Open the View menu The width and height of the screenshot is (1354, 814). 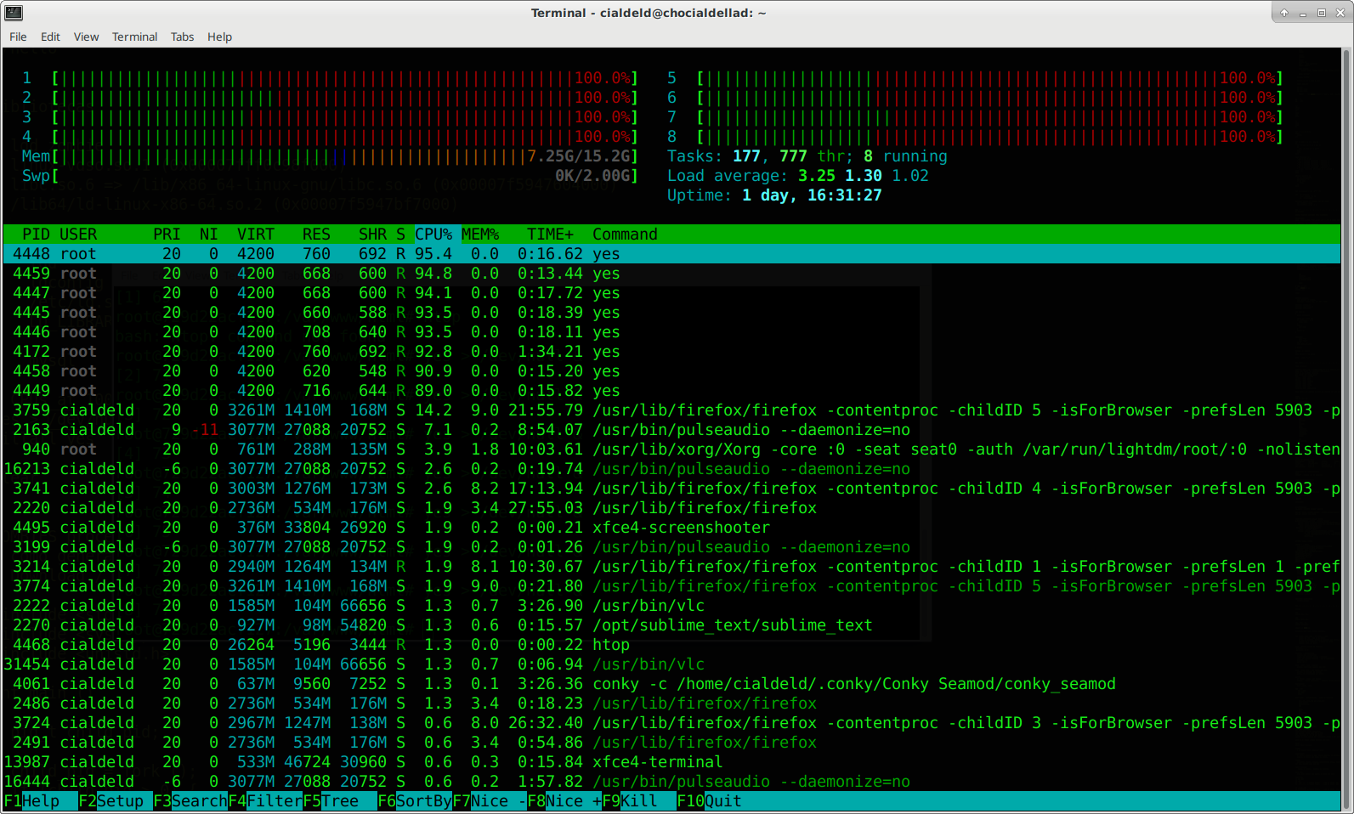point(86,37)
